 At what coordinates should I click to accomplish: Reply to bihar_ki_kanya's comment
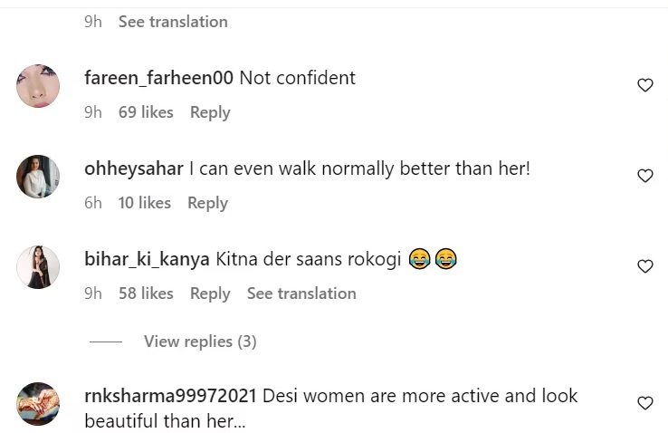(x=210, y=293)
